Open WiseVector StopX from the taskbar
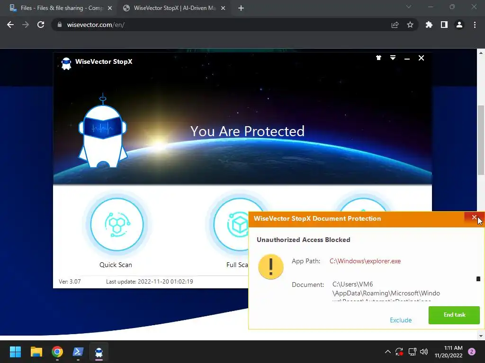485x363 pixels. click(x=99, y=352)
